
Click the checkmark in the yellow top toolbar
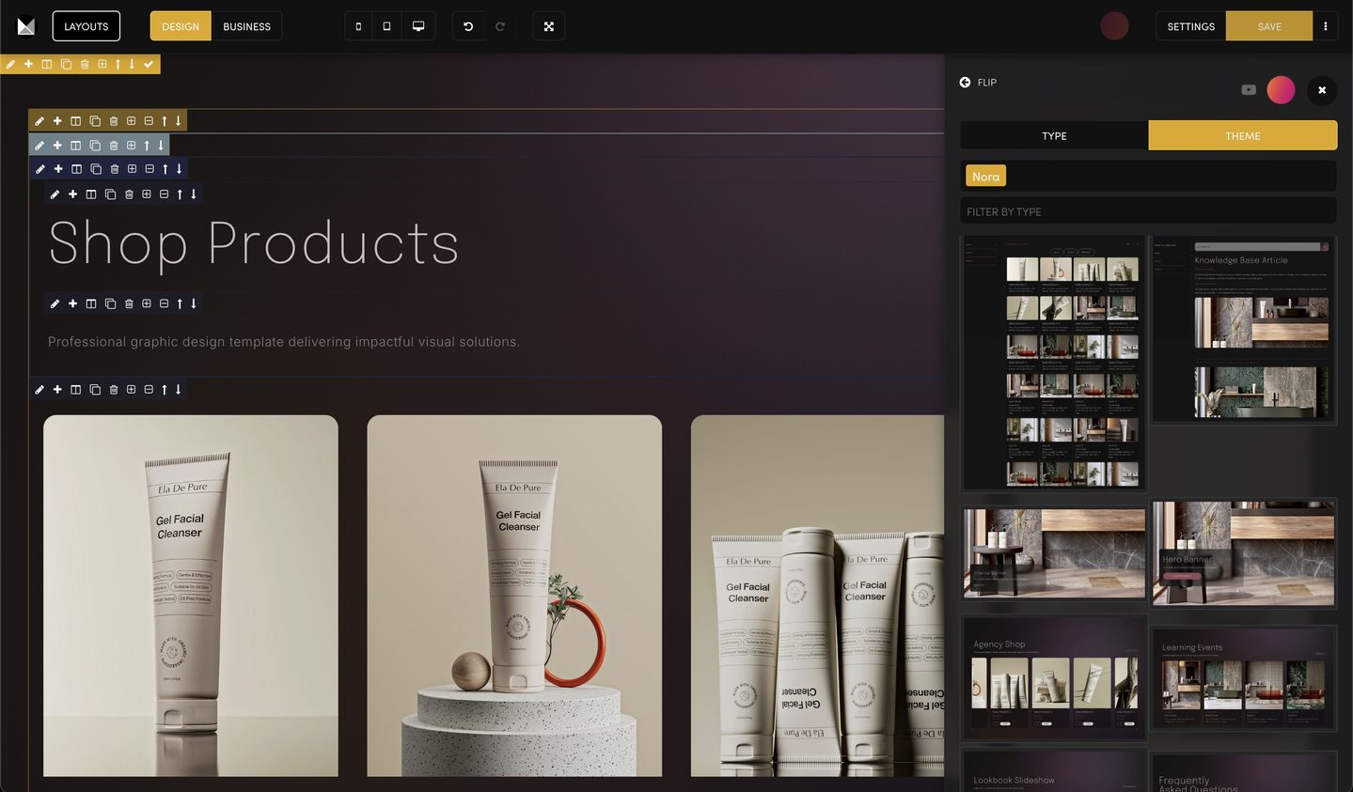click(x=149, y=64)
